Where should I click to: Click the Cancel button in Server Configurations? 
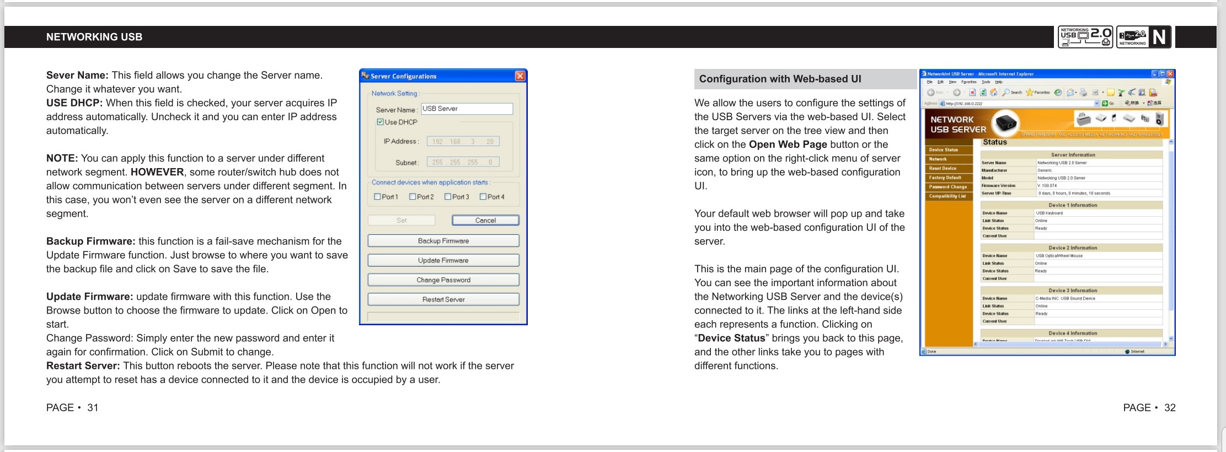[x=485, y=220]
